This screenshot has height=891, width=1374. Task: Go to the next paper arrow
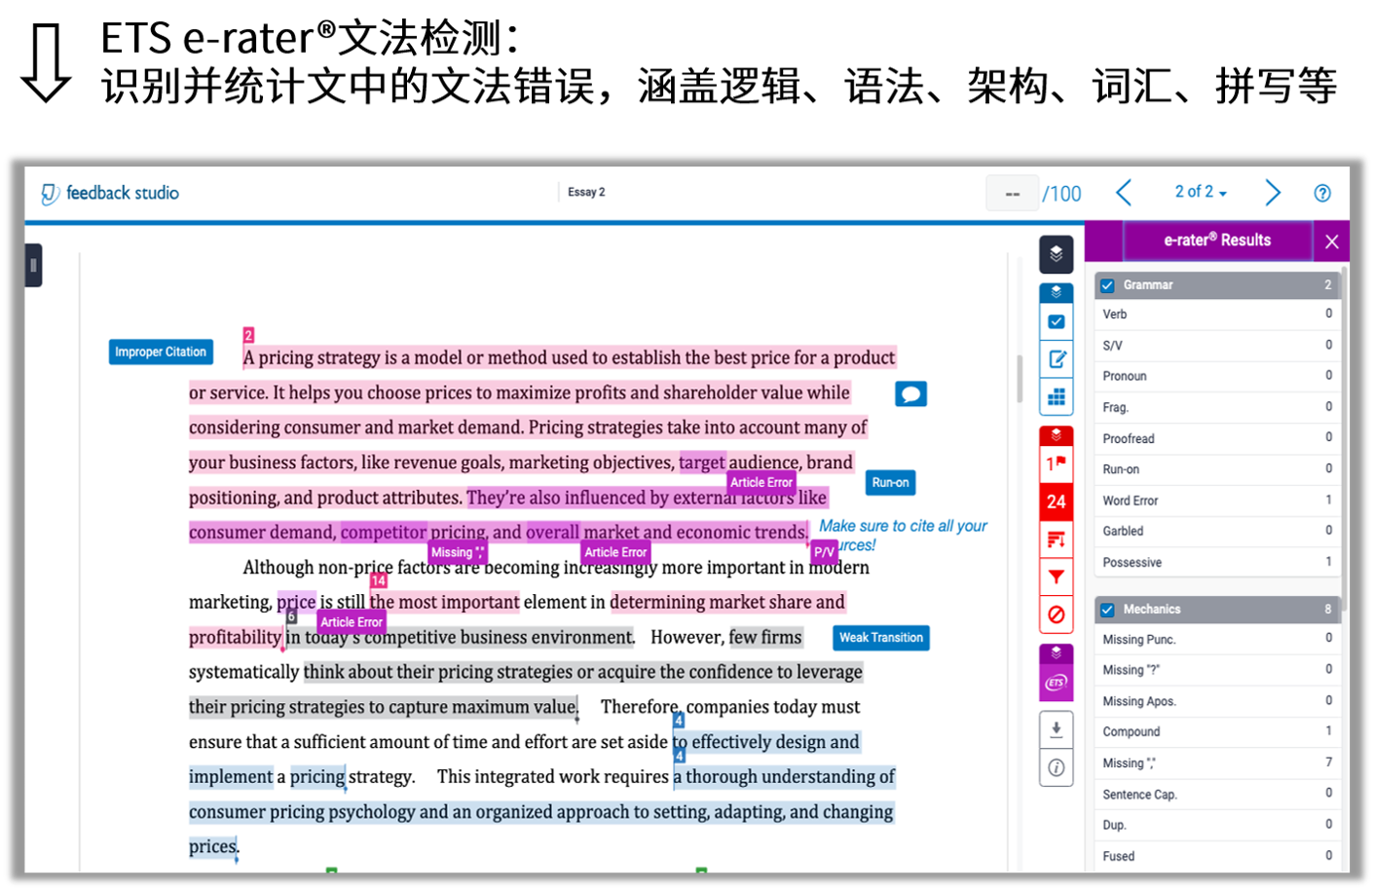[x=1273, y=193]
